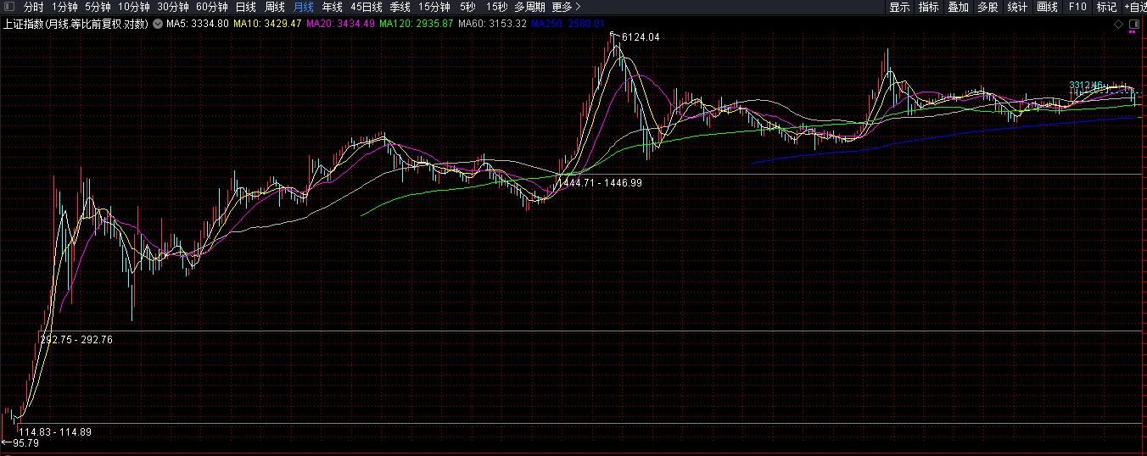Click the 6124.04 peak price label

641,37
